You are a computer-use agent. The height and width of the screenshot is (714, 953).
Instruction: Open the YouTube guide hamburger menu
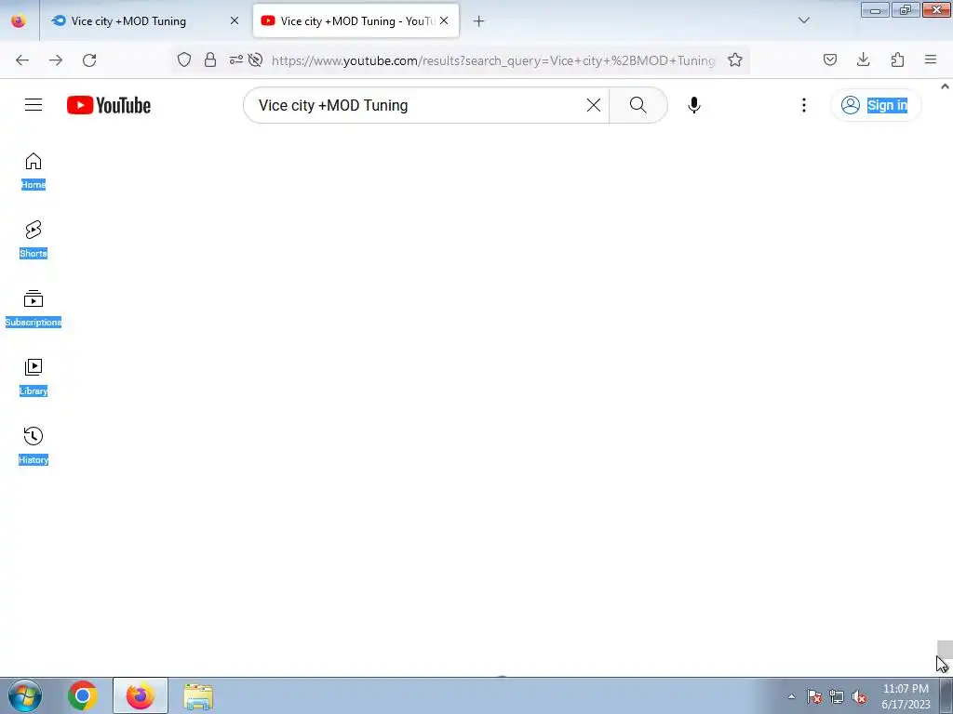click(x=34, y=105)
